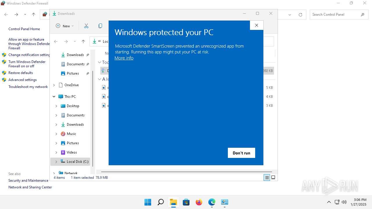
Task: Expand the Videos folder node
Action: click(x=56, y=152)
